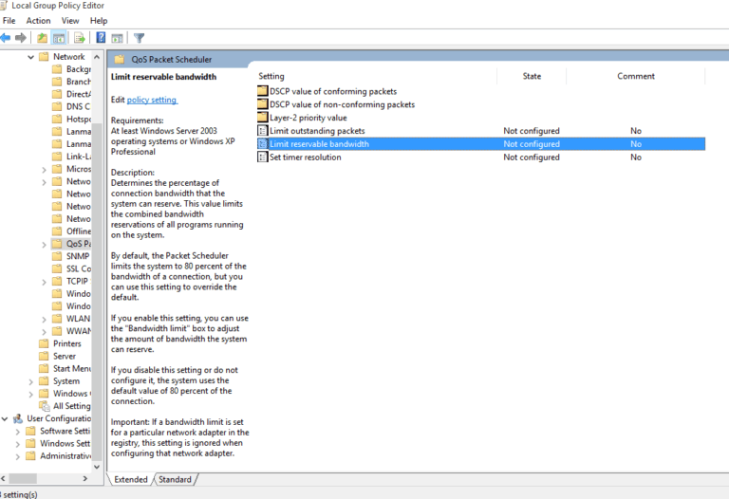The width and height of the screenshot is (729, 499).
Task: Select the Server folder in tree
Action: click(65, 357)
